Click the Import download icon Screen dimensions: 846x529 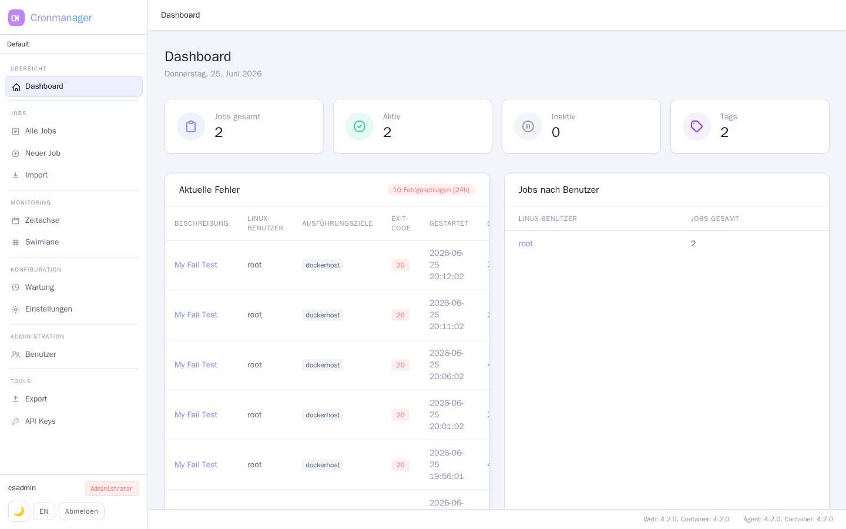[x=16, y=175]
